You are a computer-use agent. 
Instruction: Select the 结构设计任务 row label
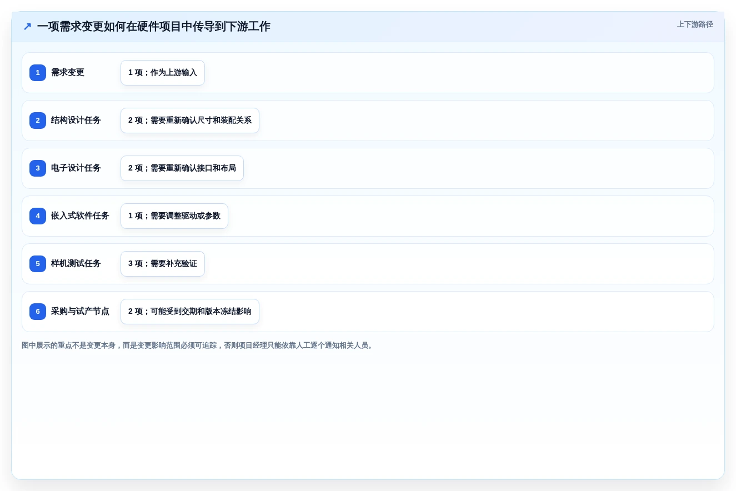tap(76, 121)
